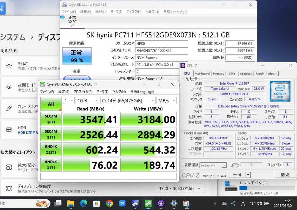This screenshot has width=297, height=210.
Task: Switch to the Bench tab in CPU-Z
Action: click(260, 74)
